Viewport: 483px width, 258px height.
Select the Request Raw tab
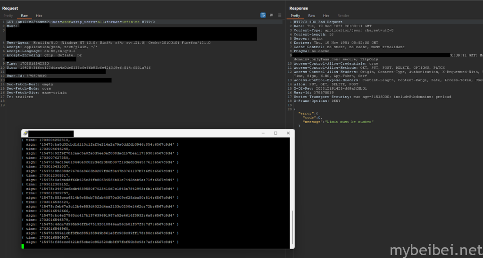tap(24, 16)
